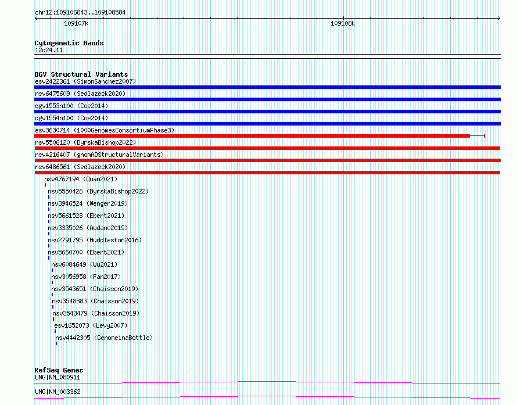Viewport: 517px width, 405px height.
Task: Click the blue bar under nsv6475609
Action: click(x=267, y=99)
